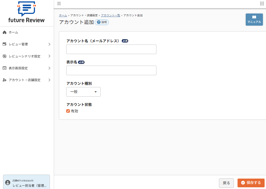The width and height of the screenshot is (266, 189).
Task: Click the future Review logo
Action: click(26, 12)
